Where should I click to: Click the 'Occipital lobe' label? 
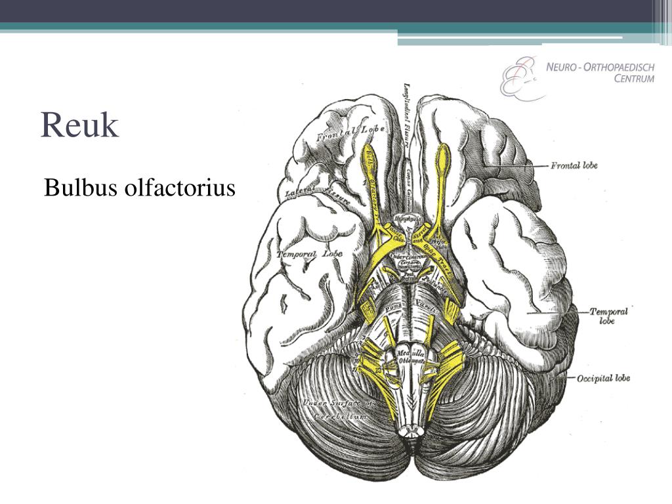click(604, 378)
